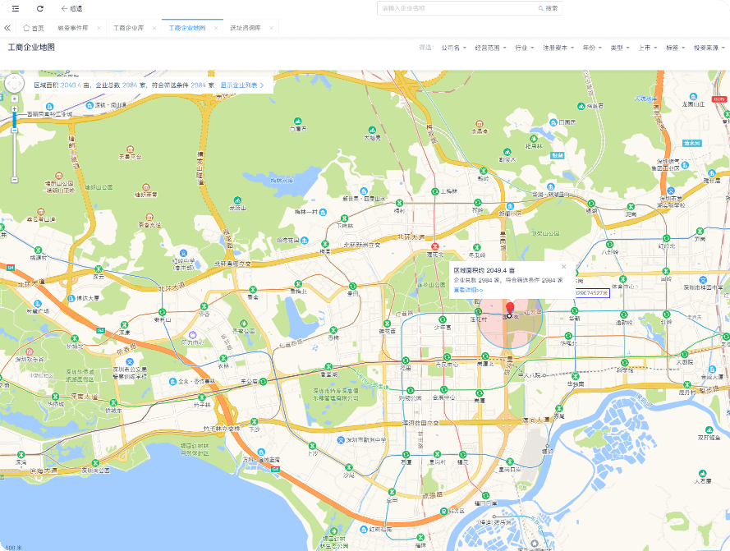Click the 少年宫 metro station icon
The height and width of the screenshot is (551, 730).
pyautogui.click(x=443, y=319)
